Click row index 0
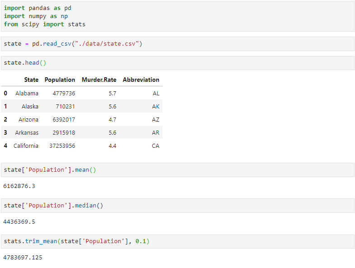The image size is (355, 268). coord(5,93)
